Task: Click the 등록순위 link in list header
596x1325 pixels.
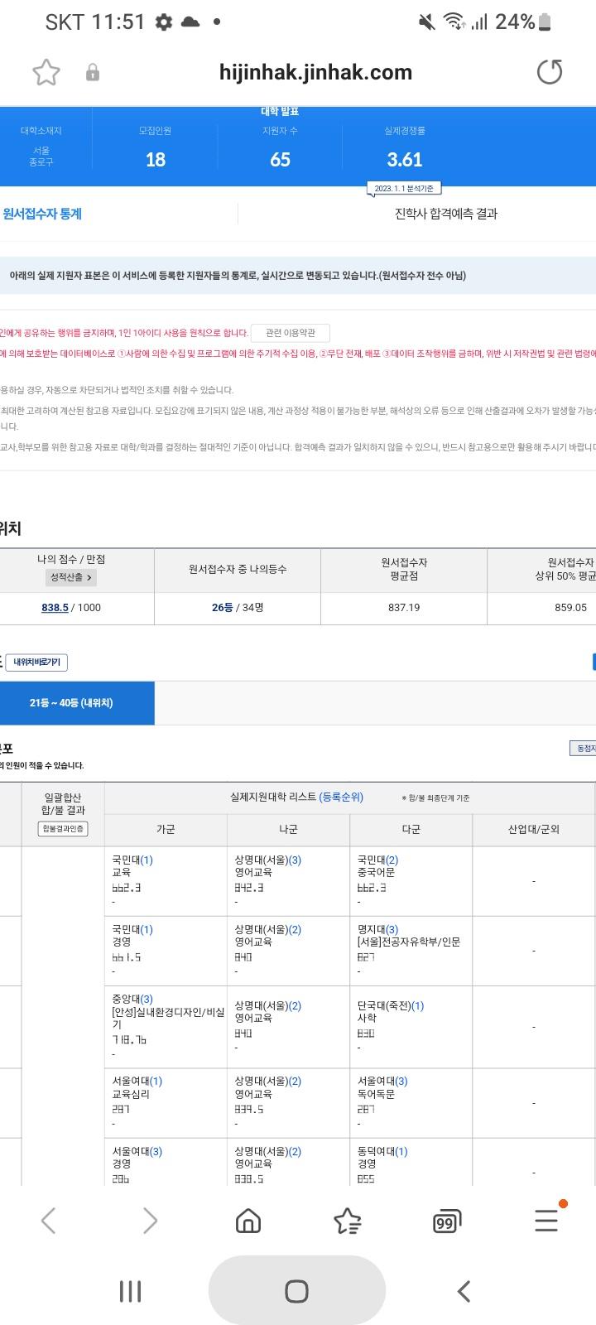Action: tap(341, 797)
